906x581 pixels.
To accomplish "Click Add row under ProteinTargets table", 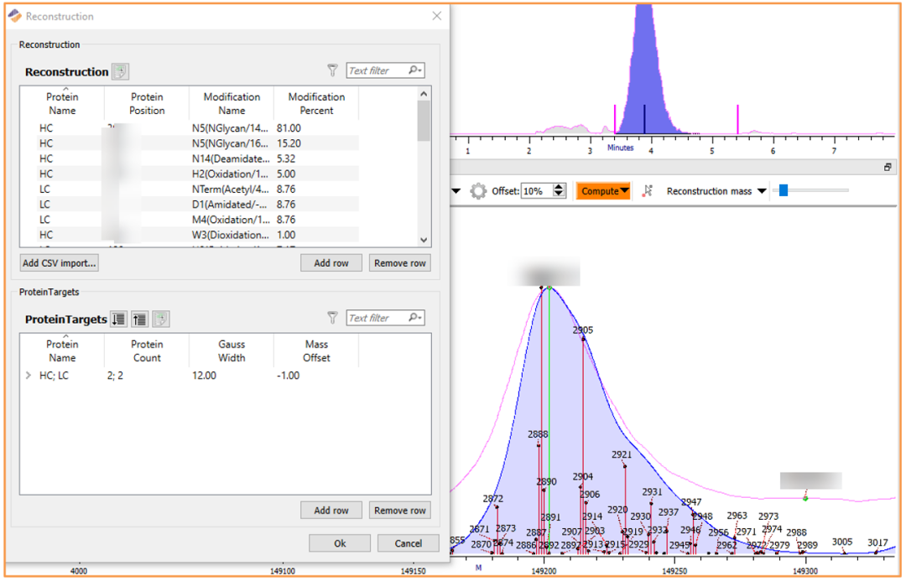I will (x=331, y=511).
